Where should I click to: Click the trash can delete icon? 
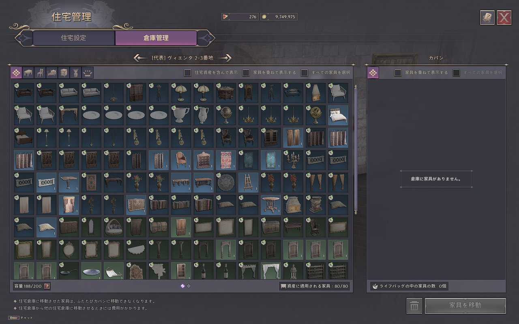point(414,306)
